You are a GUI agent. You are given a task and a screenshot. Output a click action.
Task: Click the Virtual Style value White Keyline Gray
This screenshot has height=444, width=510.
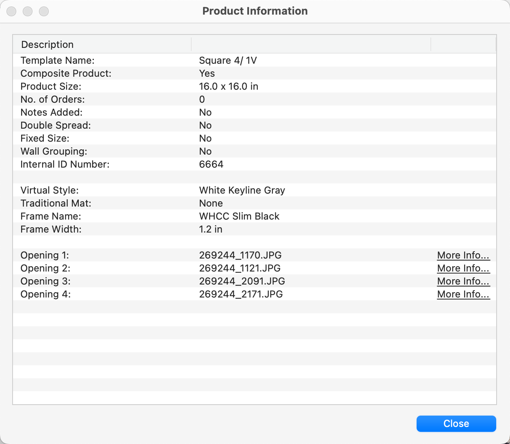[242, 190]
